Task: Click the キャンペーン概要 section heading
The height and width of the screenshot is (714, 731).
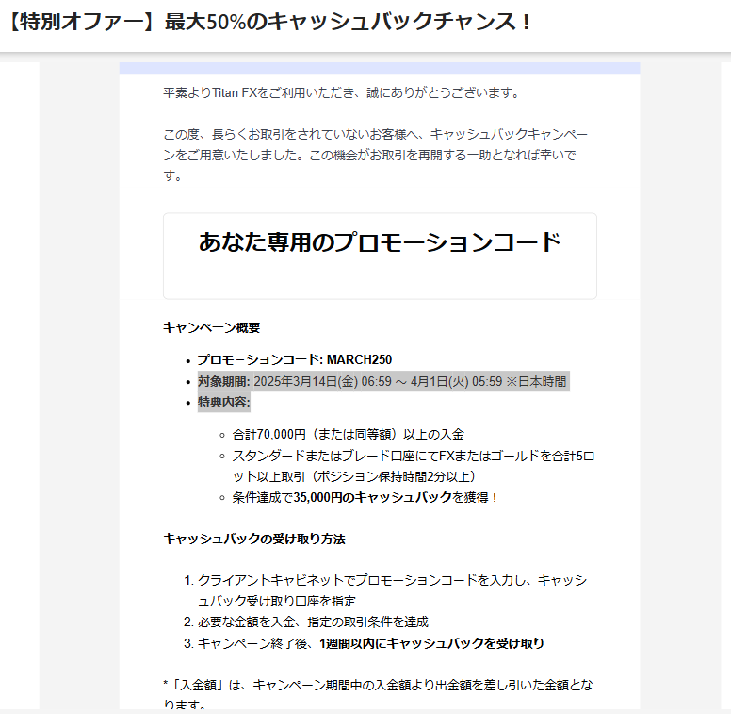Action: [x=212, y=327]
